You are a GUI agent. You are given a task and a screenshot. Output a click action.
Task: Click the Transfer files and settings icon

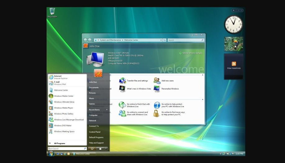click(x=122, y=81)
